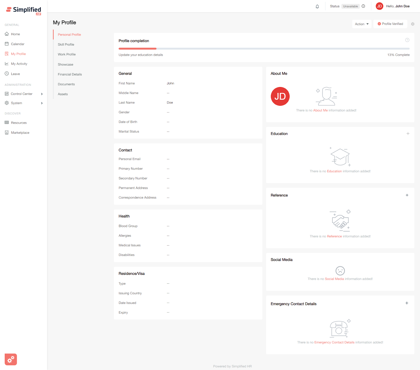Open the Action dropdown
Viewport: 420px width, 370px height.
(x=361, y=24)
